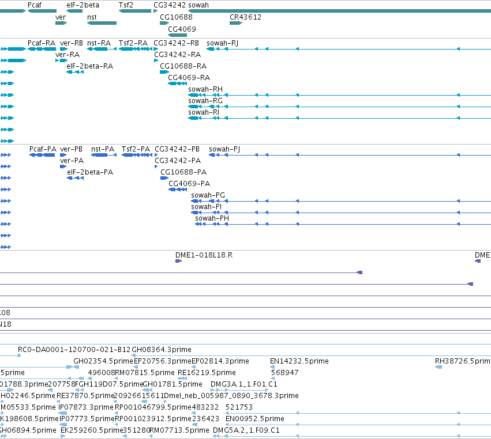The height and width of the screenshot is (439, 491).
Task: Click the DME1-018L18.R clone label
Action: tap(204, 255)
